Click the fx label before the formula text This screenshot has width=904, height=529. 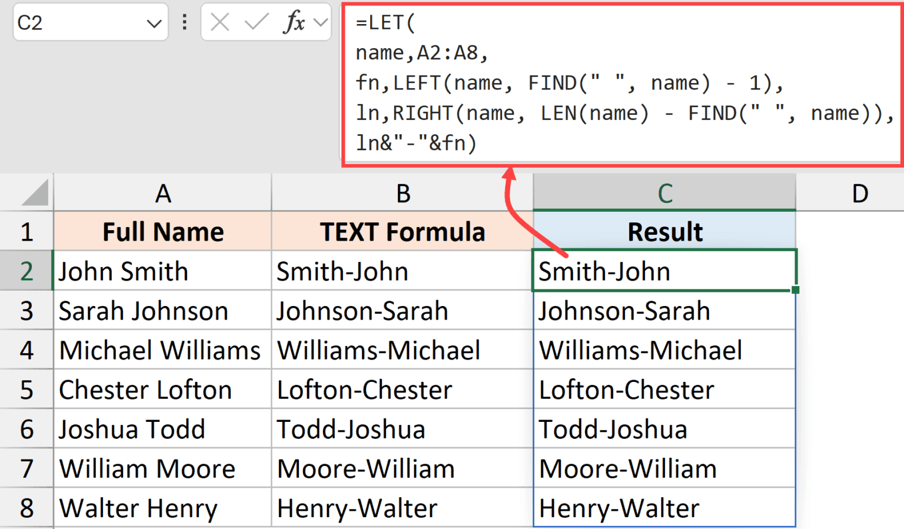click(294, 22)
